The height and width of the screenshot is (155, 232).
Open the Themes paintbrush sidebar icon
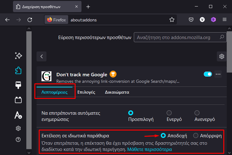coord(18,85)
